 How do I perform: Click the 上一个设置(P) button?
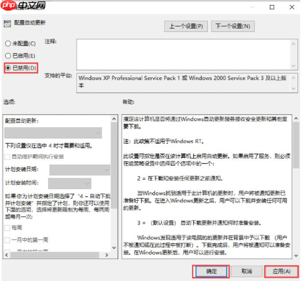186,26
